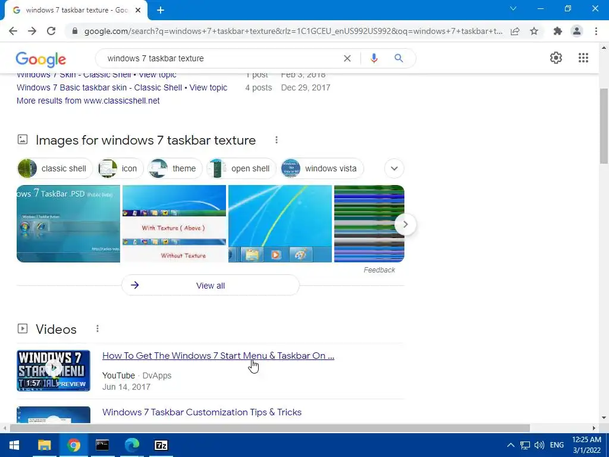Screen dimensions: 609x457
Task: Click the 4 posts text
Action: 259,87
